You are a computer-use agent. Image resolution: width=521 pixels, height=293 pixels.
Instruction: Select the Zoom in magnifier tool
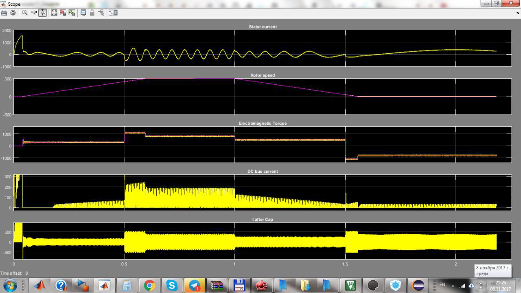[25, 13]
